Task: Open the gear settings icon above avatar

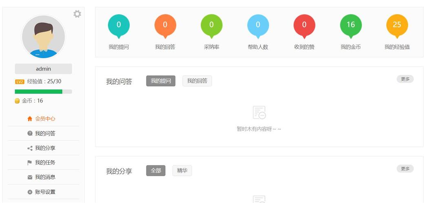Action: tap(77, 14)
